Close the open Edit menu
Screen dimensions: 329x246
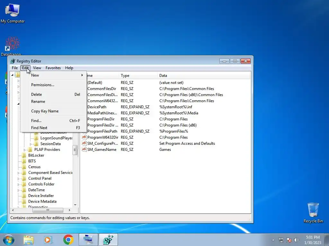(25, 68)
